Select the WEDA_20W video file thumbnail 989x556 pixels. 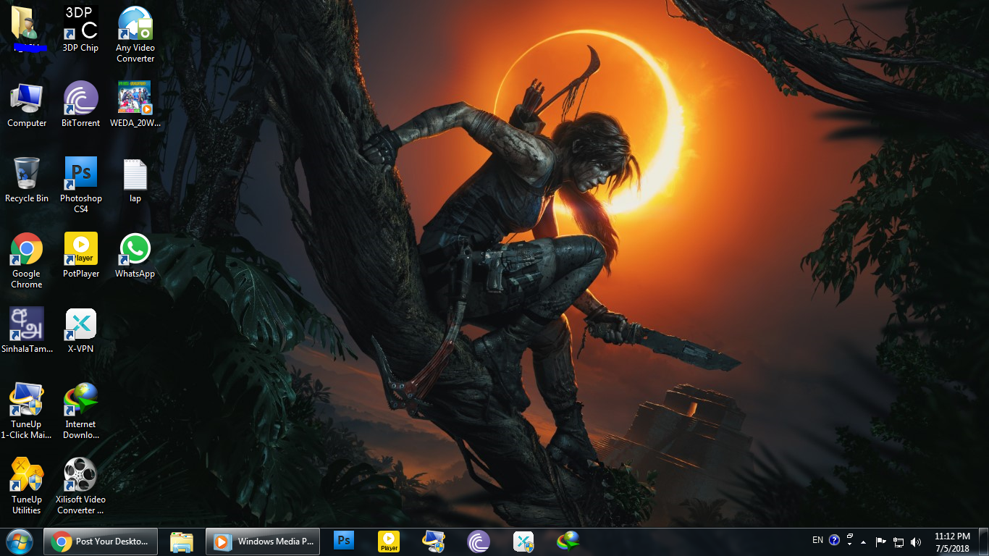tap(135, 104)
